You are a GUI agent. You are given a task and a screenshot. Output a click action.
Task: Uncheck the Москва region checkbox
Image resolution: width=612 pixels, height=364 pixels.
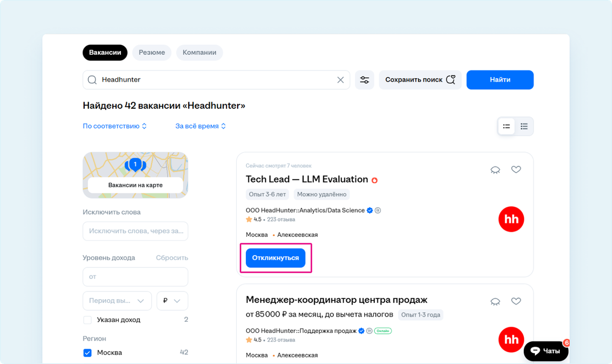click(87, 353)
